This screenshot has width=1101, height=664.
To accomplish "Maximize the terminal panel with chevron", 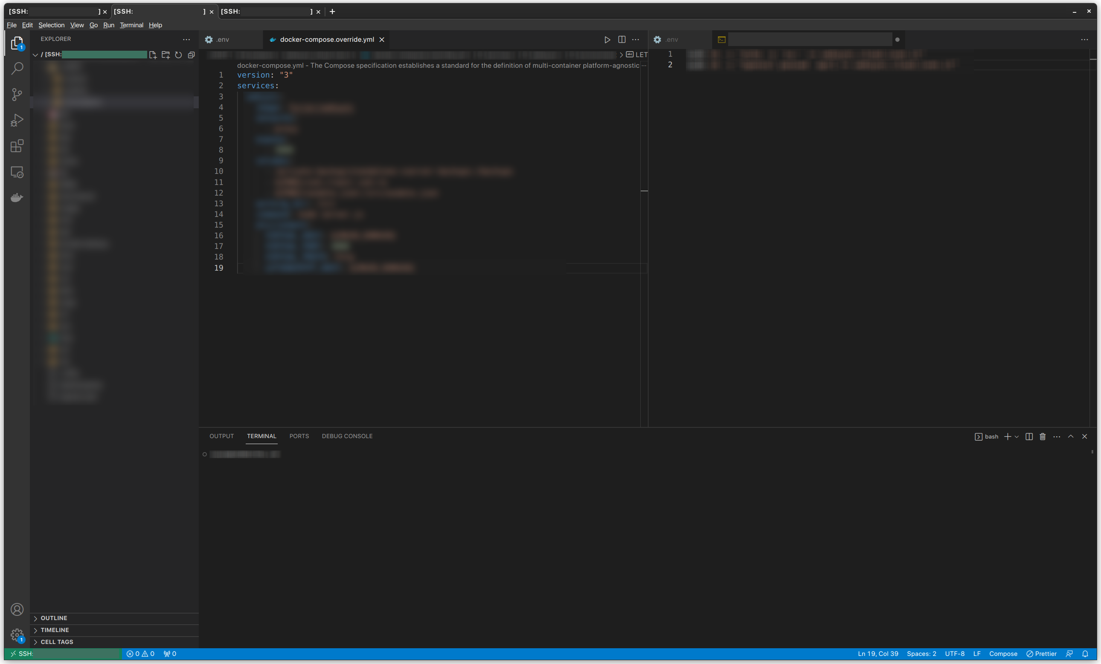I will pos(1071,437).
